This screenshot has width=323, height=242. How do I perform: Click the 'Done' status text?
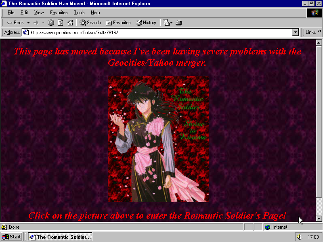[14, 227]
